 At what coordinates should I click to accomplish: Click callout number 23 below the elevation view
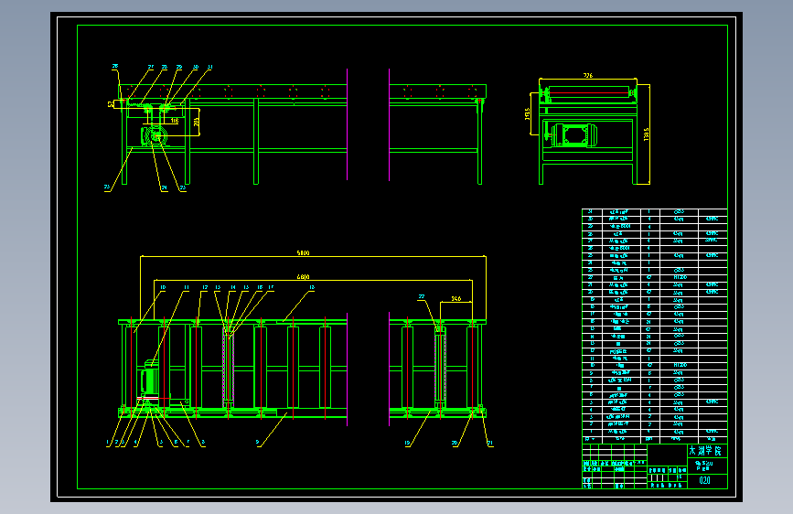point(107,187)
